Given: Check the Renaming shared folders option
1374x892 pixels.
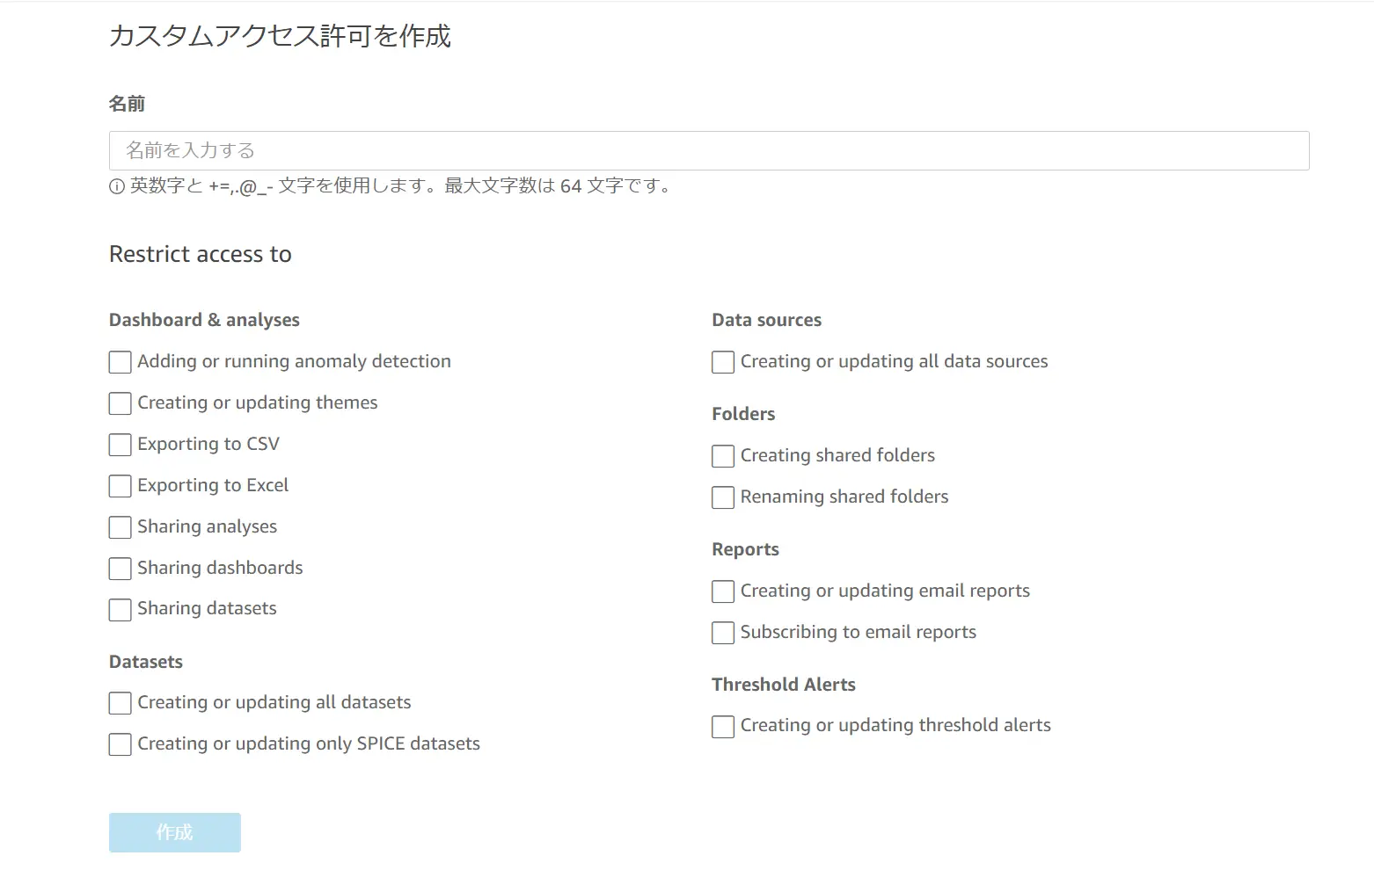Looking at the screenshot, I should (723, 497).
